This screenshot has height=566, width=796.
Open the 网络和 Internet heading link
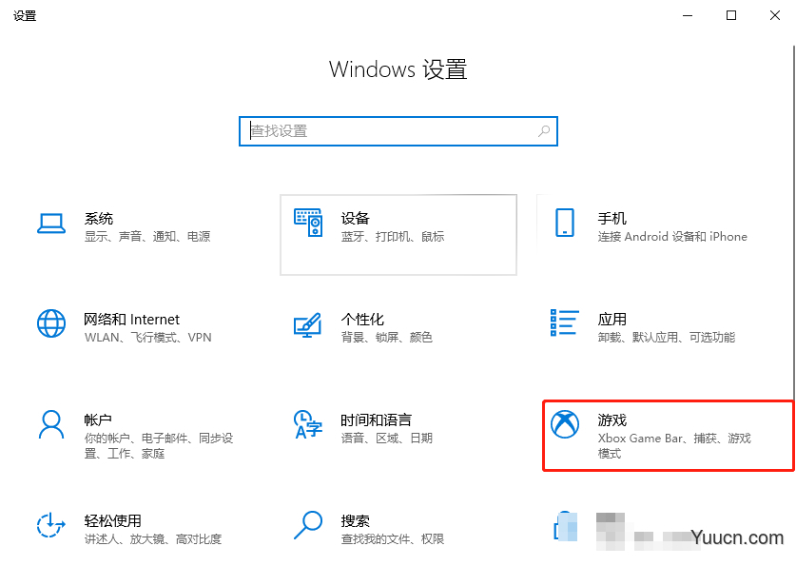(131, 320)
